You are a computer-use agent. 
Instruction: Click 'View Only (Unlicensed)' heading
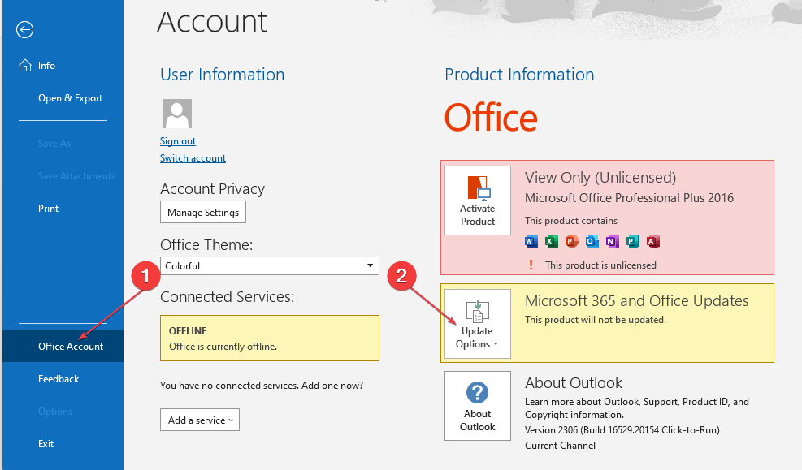coord(600,177)
